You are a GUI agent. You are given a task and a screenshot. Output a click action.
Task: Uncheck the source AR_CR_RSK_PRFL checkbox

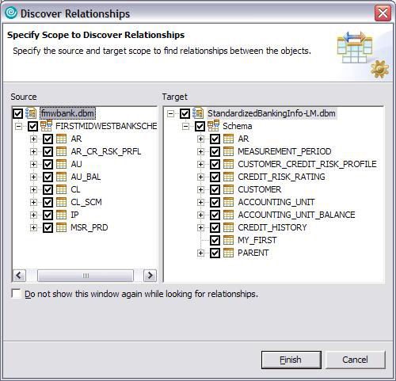pyautogui.click(x=48, y=151)
